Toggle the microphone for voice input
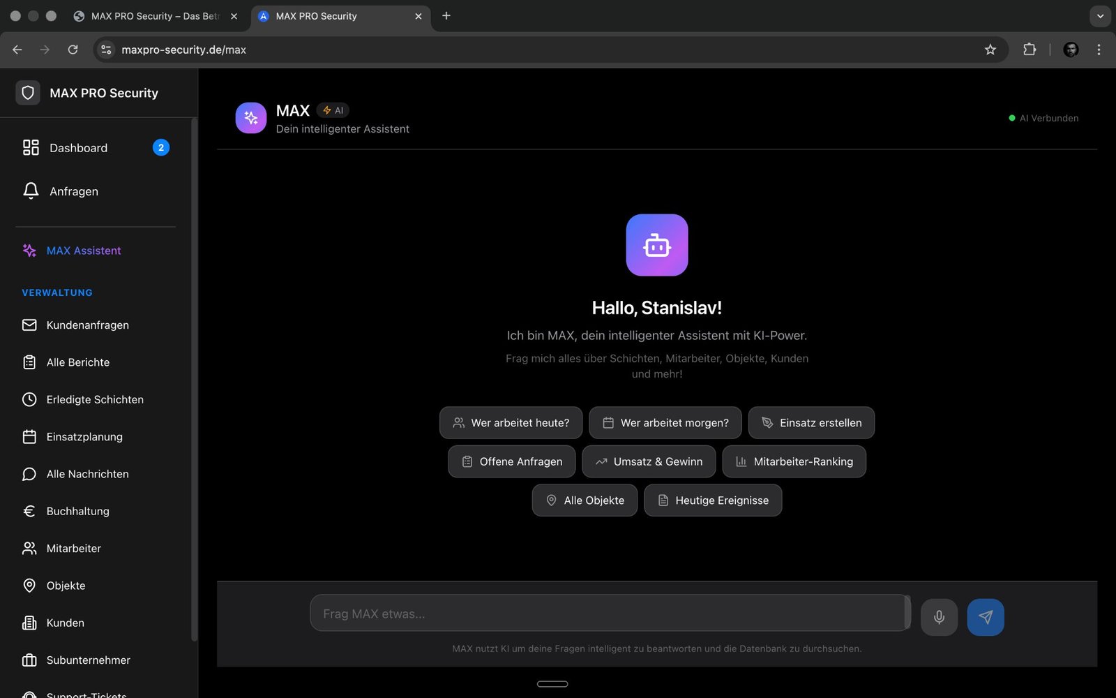The image size is (1116, 698). pos(939,616)
